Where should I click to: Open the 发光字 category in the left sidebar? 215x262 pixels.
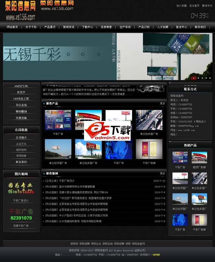click(21, 92)
